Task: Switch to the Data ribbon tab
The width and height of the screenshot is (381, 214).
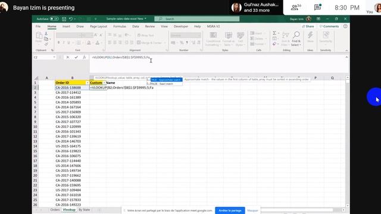Action: pos(136,26)
